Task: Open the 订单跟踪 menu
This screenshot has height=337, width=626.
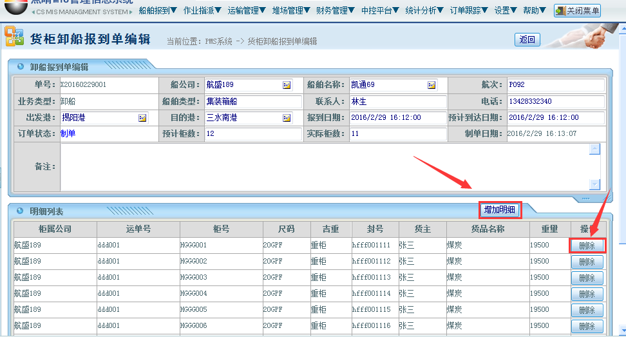Action: (469, 10)
